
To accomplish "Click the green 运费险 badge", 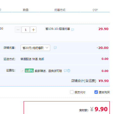I will tap(29, 71).
